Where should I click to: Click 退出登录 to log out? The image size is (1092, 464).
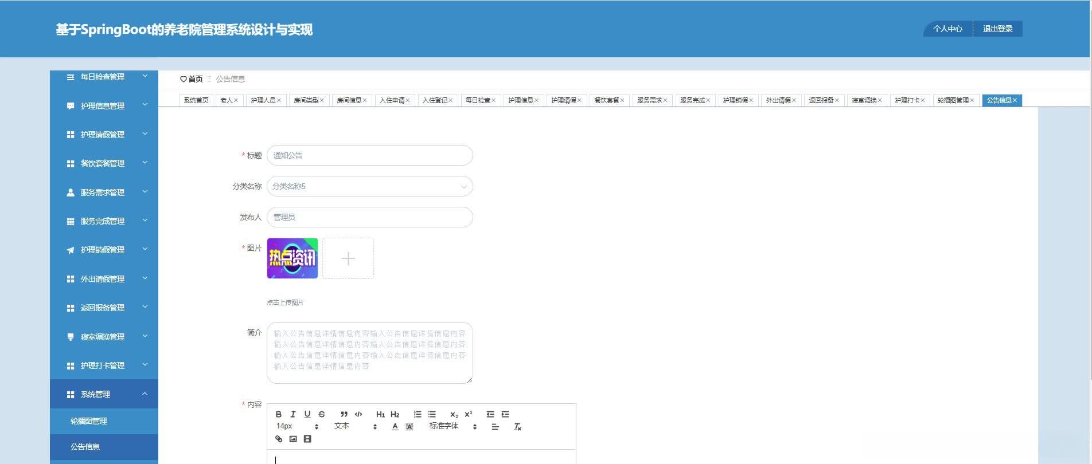coord(998,29)
